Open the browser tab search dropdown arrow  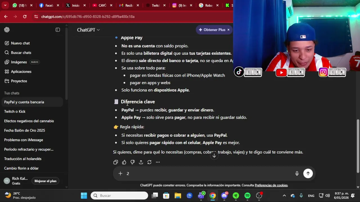(x=5, y=5)
